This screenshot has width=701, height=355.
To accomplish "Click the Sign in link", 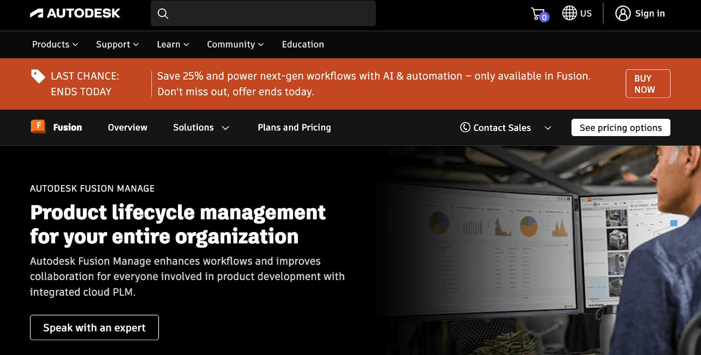I will click(650, 14).
